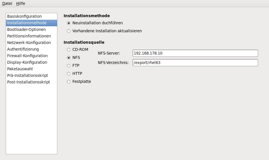Go to Partitionsinformationen section
The height and width of the screenshot is (160, 269).
point(29,36)
